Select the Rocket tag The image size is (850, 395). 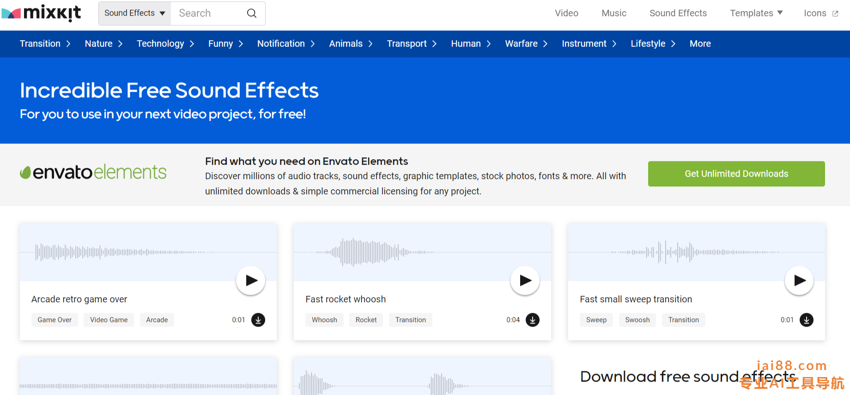pyautogui.click(x=366, y=320)
